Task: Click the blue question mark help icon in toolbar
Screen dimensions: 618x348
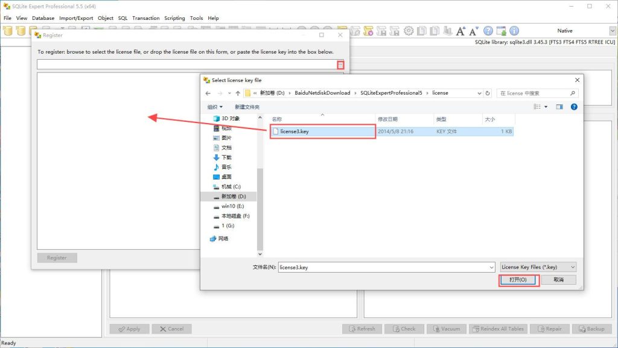Action: pos(488,31)
